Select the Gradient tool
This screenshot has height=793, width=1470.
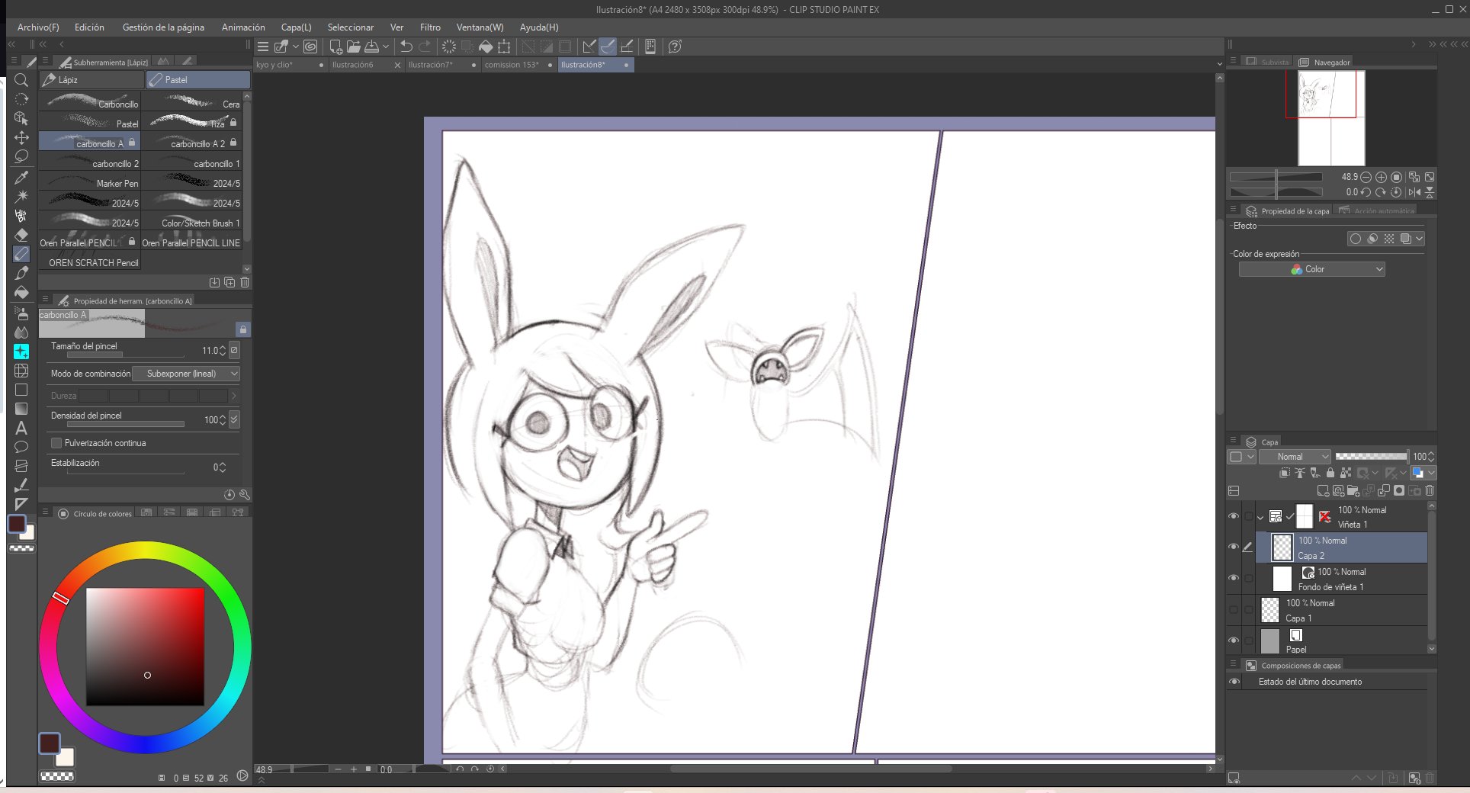21,409
